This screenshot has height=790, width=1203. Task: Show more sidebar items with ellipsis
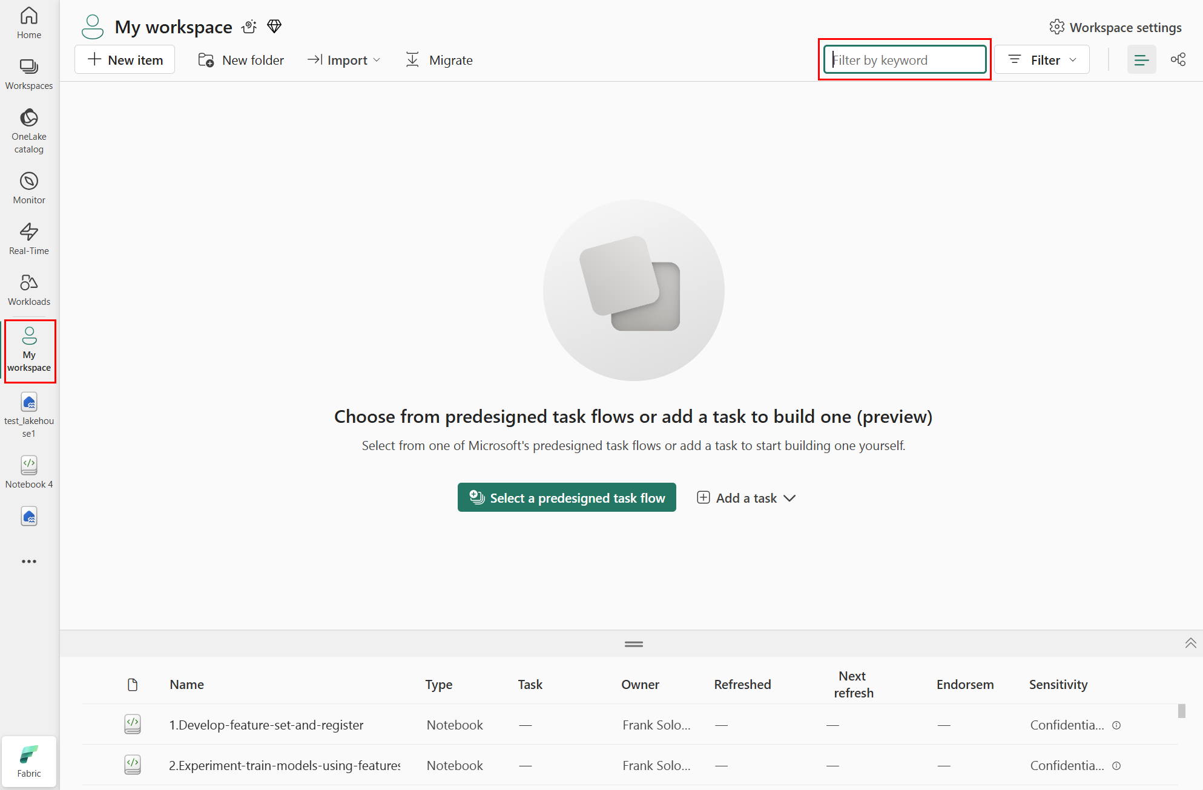[x=29, y=561]
